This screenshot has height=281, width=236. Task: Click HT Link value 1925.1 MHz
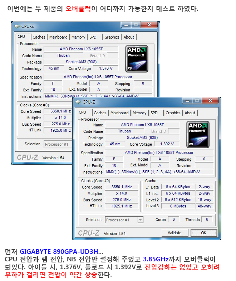click(x=122, y=206)
